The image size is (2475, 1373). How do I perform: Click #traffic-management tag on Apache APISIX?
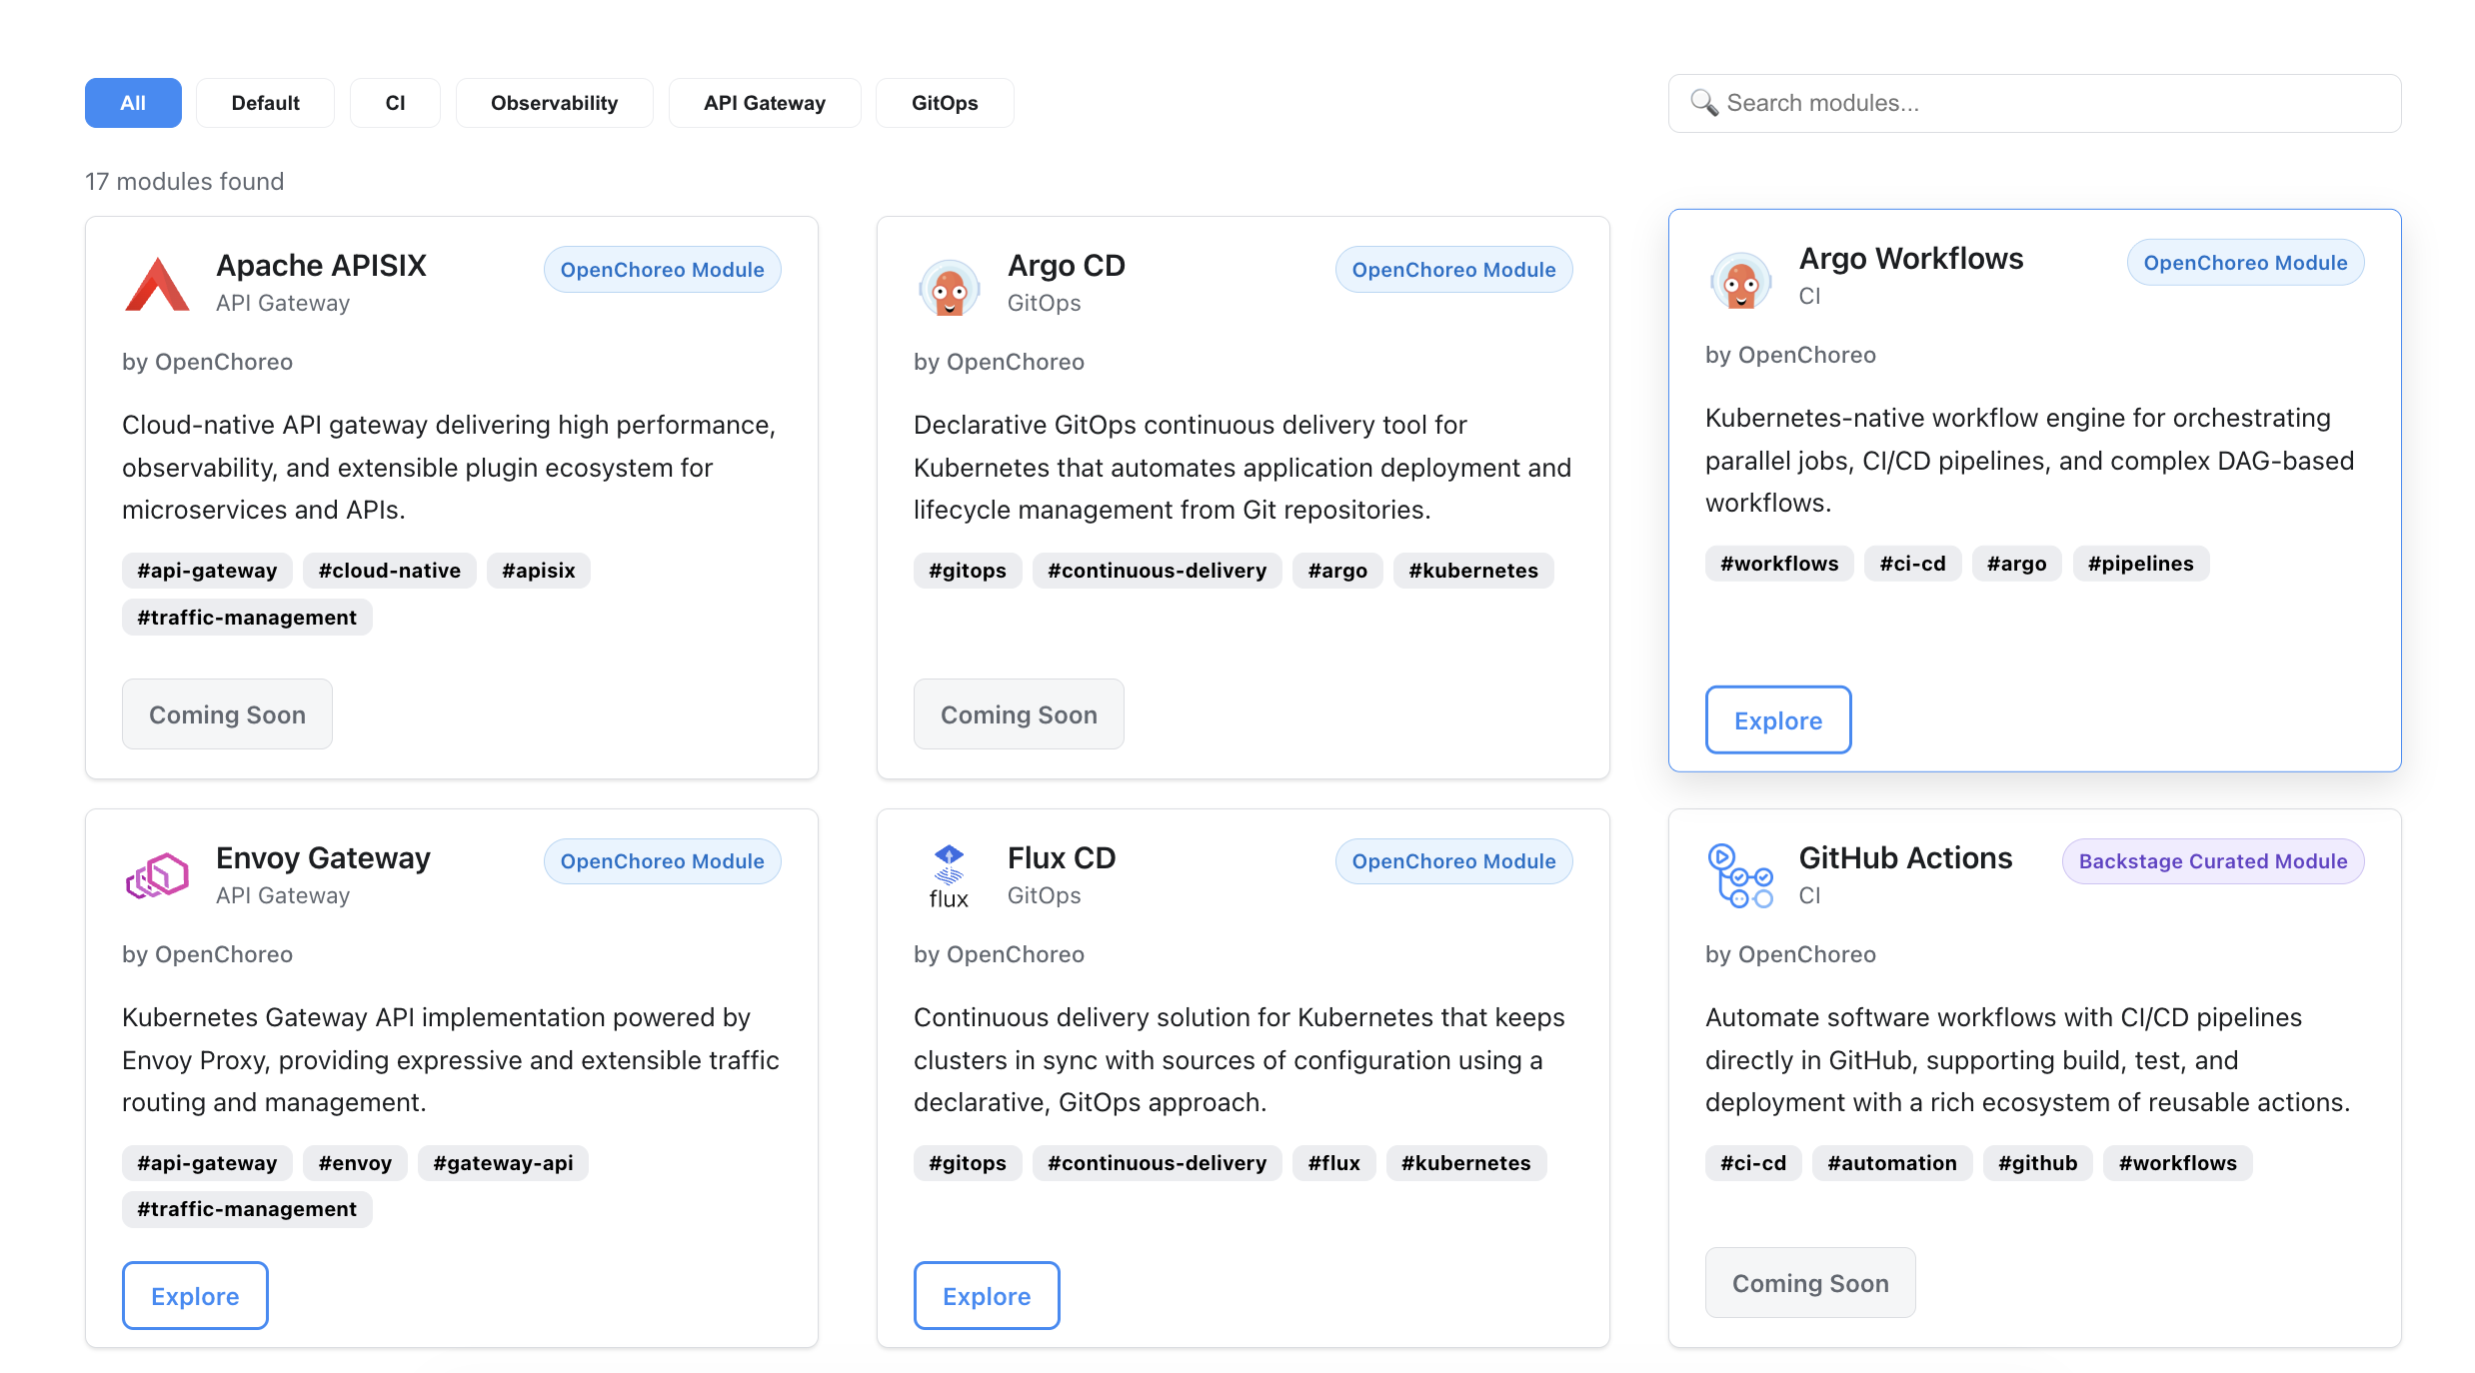(x=247, y=618)
